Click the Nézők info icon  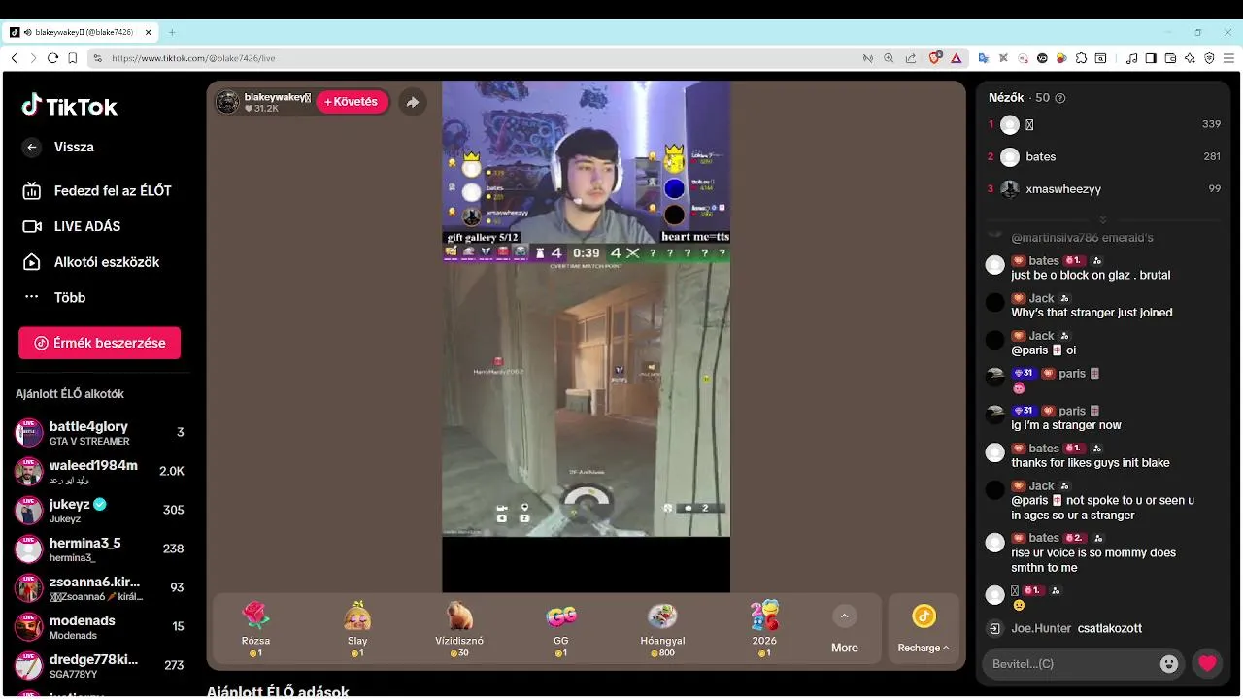[x=1059, y=98]
